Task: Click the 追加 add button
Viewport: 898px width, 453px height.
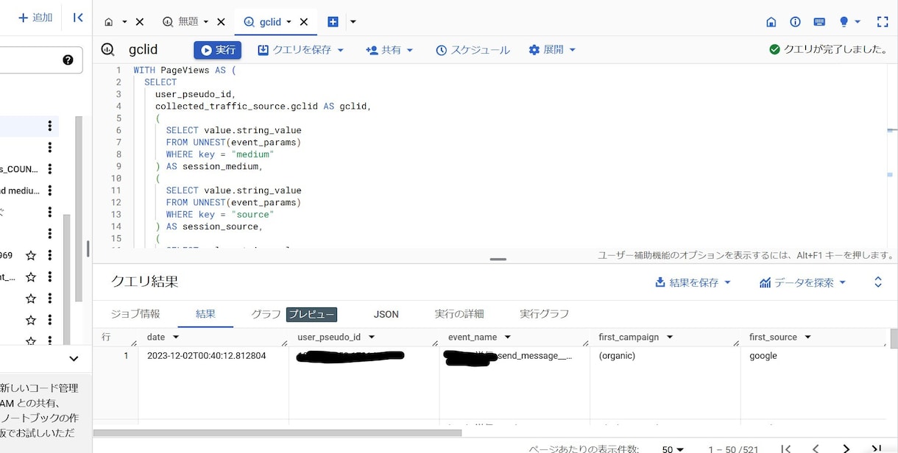Action: click(x=35, y=18)
